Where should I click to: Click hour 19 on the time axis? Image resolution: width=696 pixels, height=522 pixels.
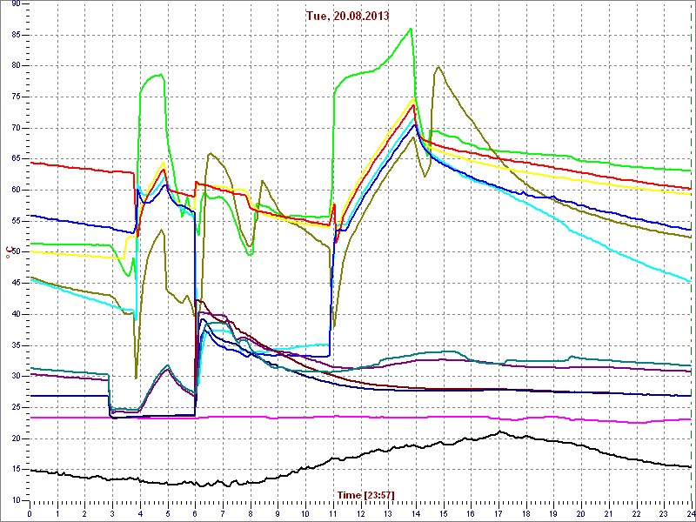[x=553, y=513]
